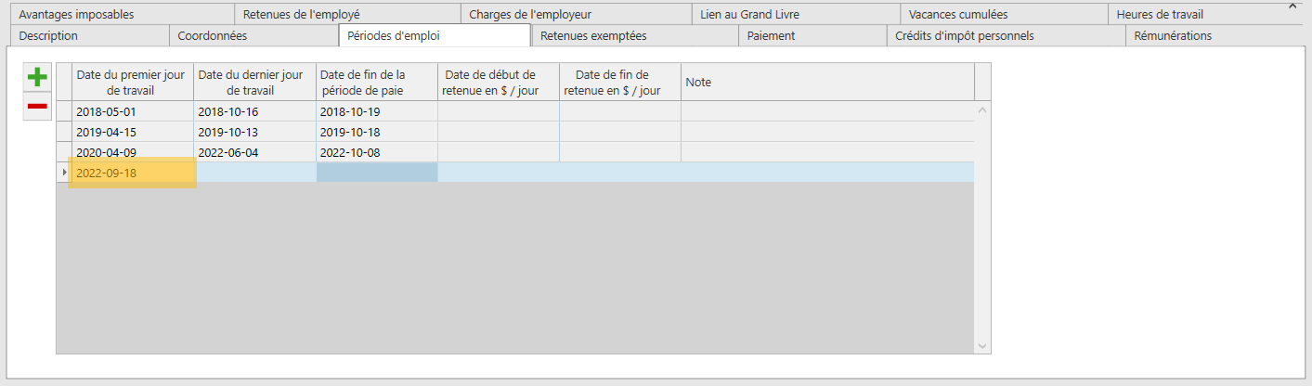
Task: Select last-day cell 2022-06-04
Action: [254, 152]
